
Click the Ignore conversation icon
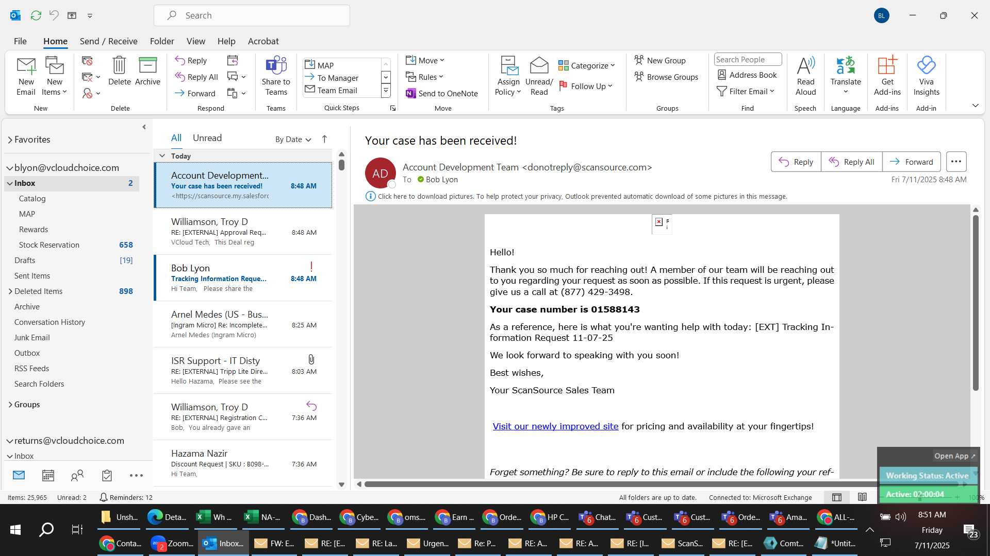point(87,61)
